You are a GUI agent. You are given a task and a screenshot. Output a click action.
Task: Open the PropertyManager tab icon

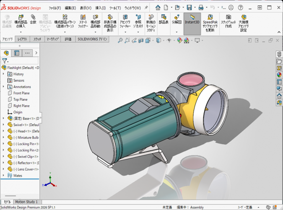[x=17, y=53]
